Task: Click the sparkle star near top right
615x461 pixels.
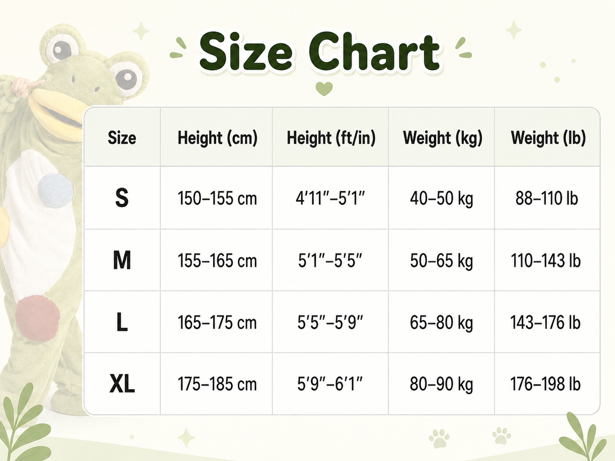Action: point(514,30)
